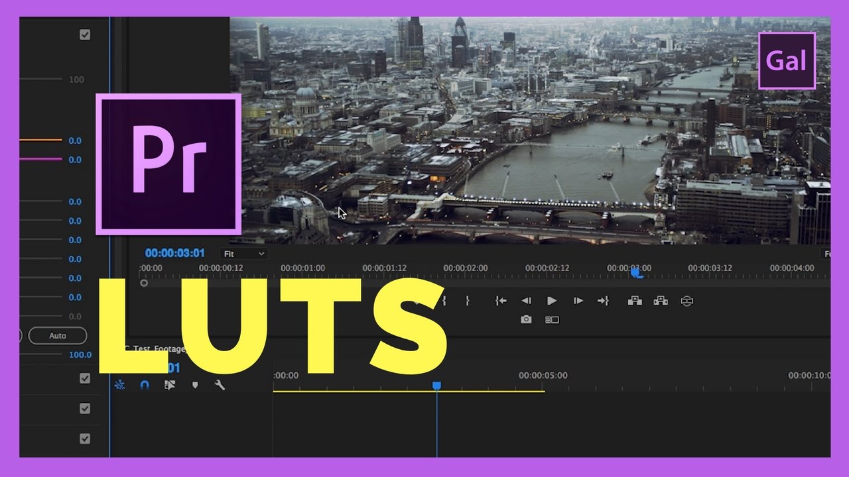Viewport: 849px width, 477px height.
Task: Toggle the checkbox above the 100 slider
Action: [x=85, y=34]
